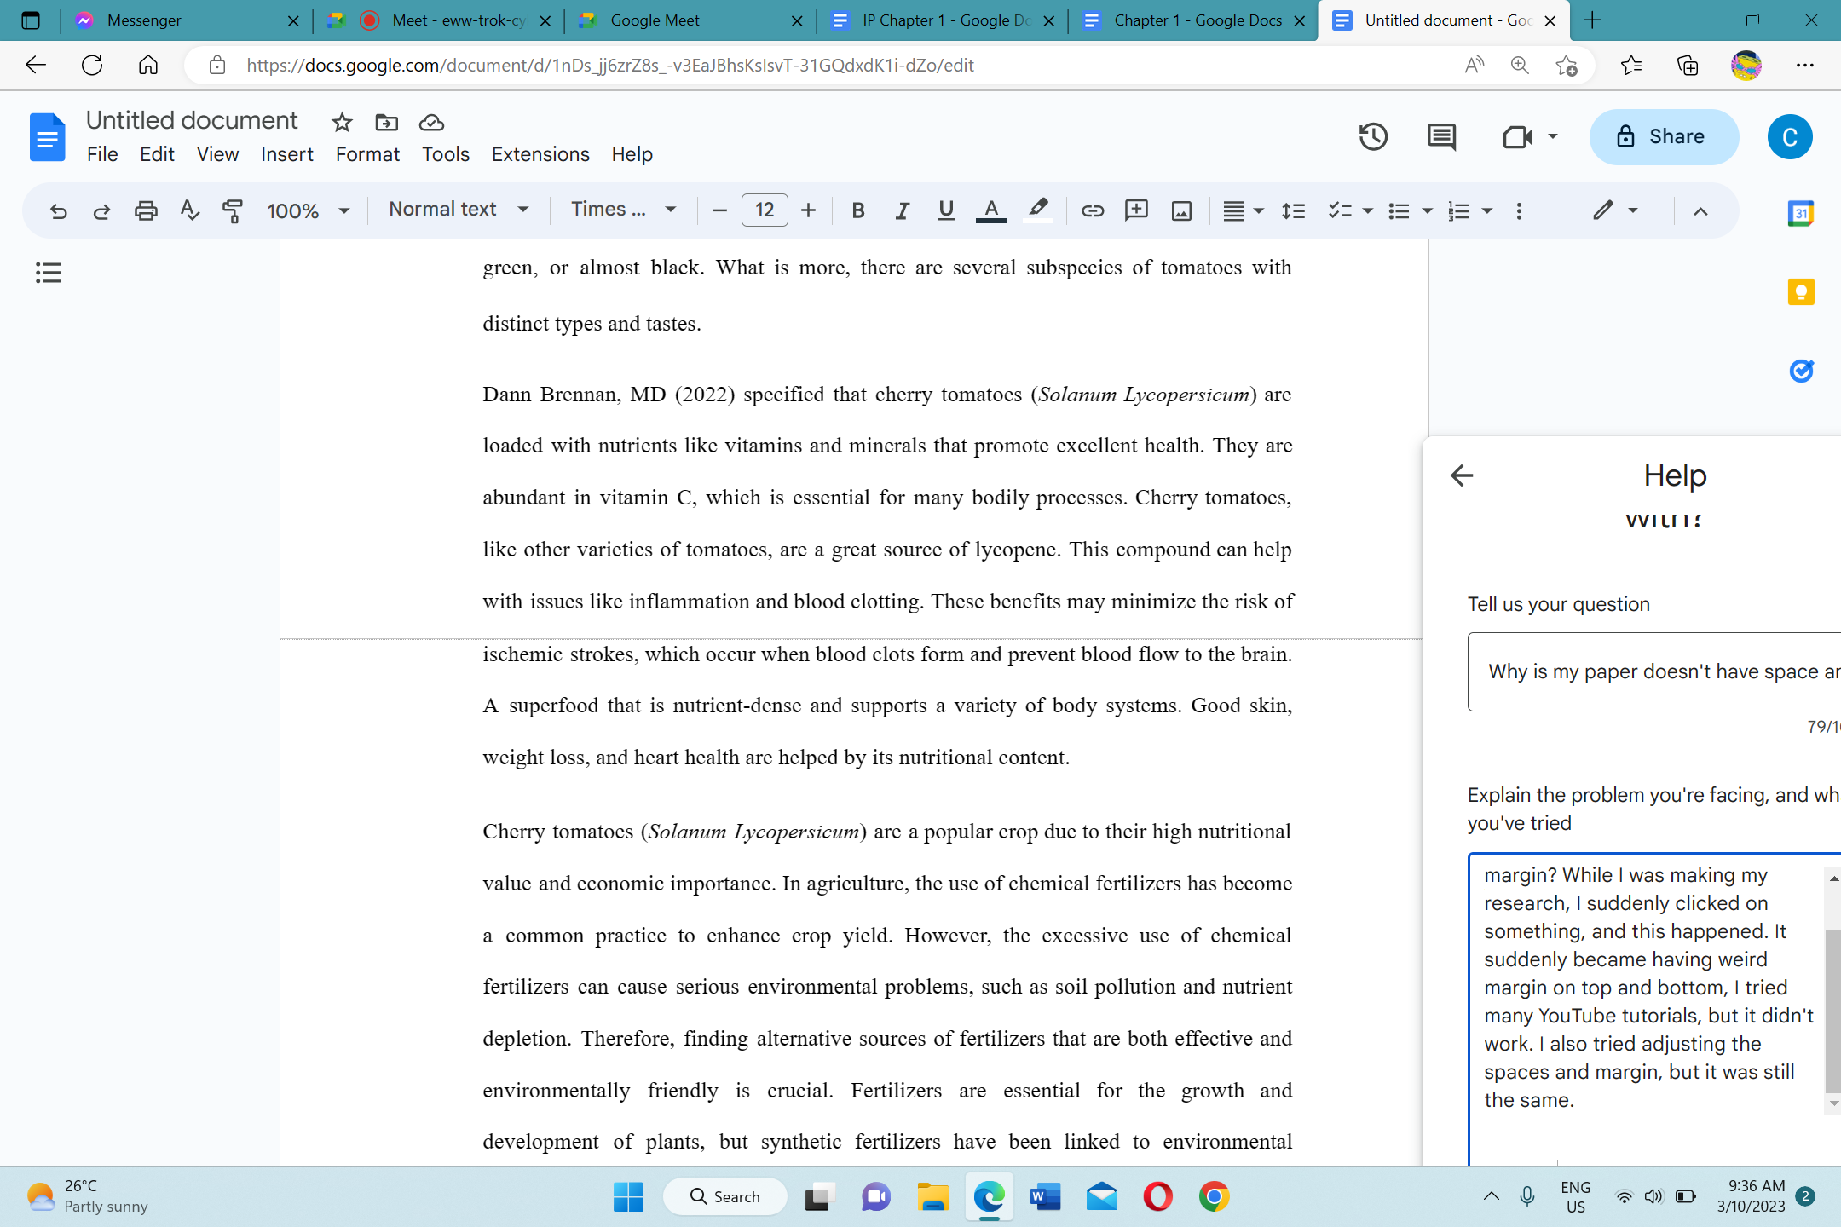Image resolution: width=1841 pixels, height=1227 pixels.
Task: Click the Add comment icon
Action: 1136,210
